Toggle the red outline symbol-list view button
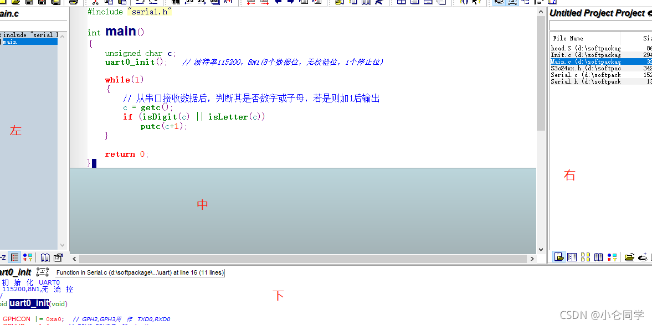652x325 pixels. (14, 257)
